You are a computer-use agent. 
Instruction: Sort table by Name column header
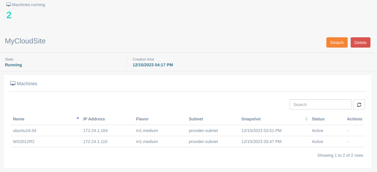(x=19, y=119)
